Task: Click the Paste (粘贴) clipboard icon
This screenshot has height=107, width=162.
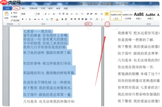Action: (x=6, y=14)
